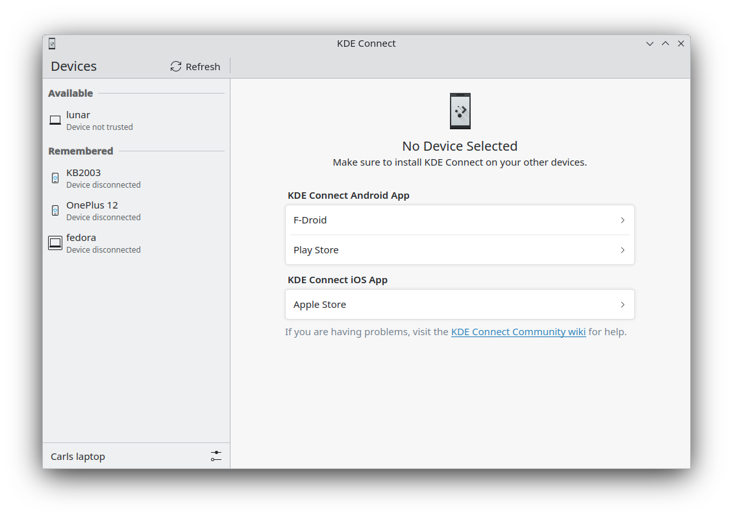Close the KDE Connect window
This screenshot has width=733, height=519.
[681, 44]
